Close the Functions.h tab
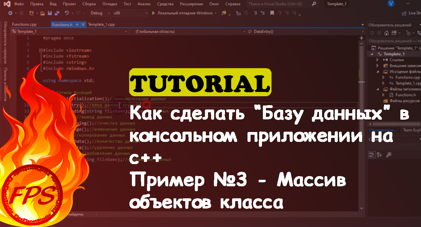Image resolution: width=421 pixels, height=227 pixels. point(83,25)
